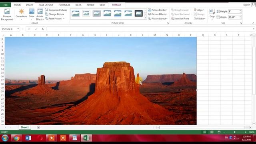Screen dimensions: 256x144
Task: Click the Sign in link
Action: pyautogui.click(x=246, y=5)
